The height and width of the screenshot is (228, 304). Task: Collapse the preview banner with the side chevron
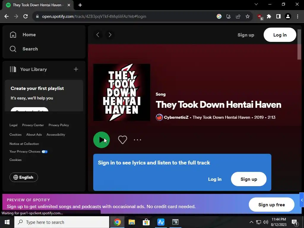point(302,200)
